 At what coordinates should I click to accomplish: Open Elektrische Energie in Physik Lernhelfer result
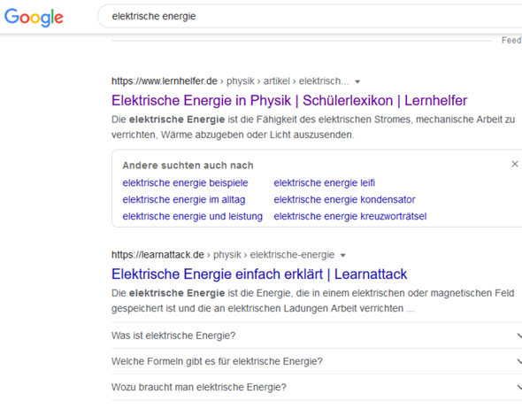pos(289,101)
